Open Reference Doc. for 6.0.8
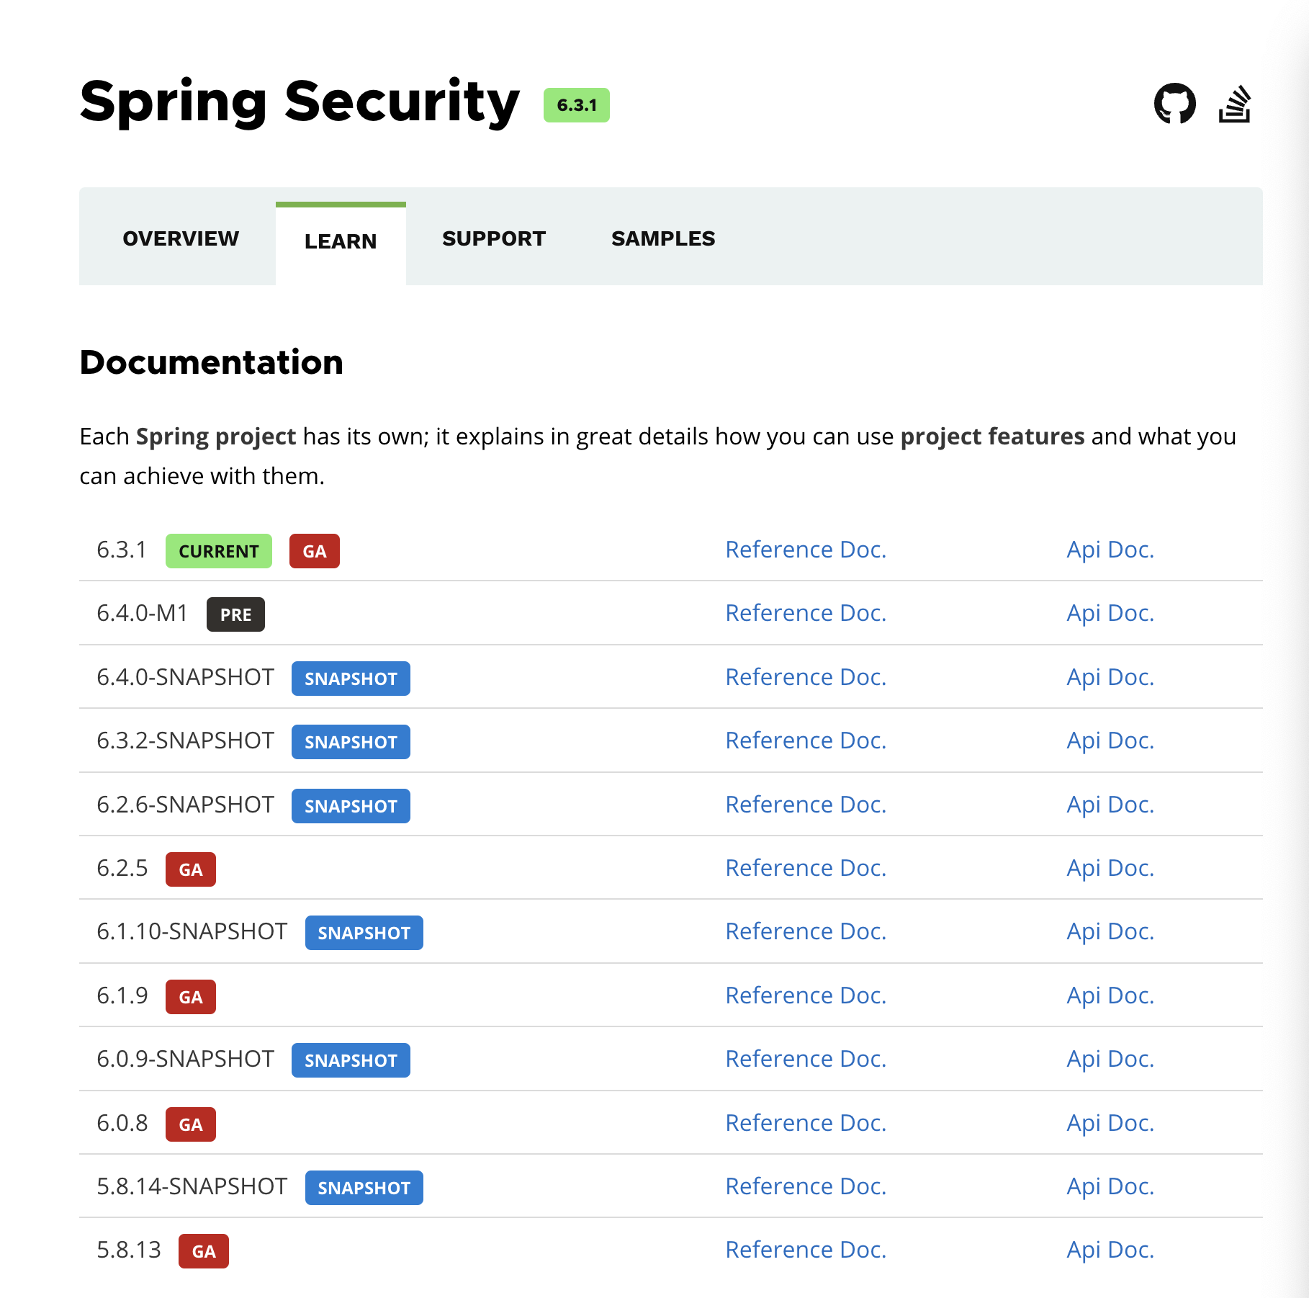The height and width of the screenshot is (1298, 1309). pyautogui.click(x=806, y=1123)
